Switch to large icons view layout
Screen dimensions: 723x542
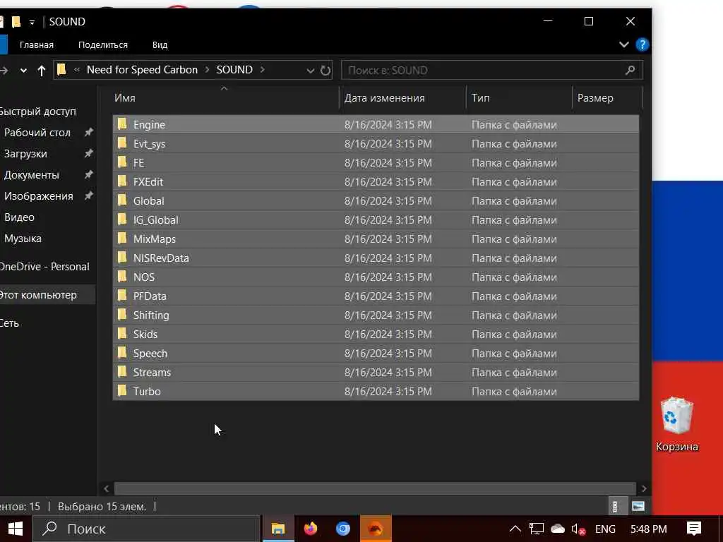tap(638, 506)
